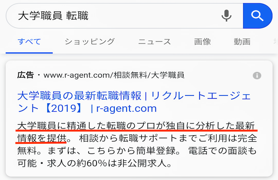Tap the microphone voice search icon
Viewport: 278px width, 180px height.
(226, 16)
